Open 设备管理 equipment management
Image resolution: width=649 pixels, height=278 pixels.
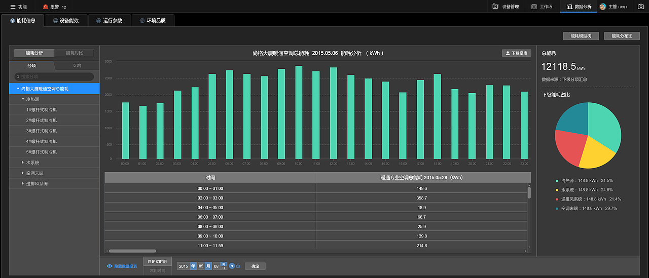pyautogui.click(x=506, y=7)
